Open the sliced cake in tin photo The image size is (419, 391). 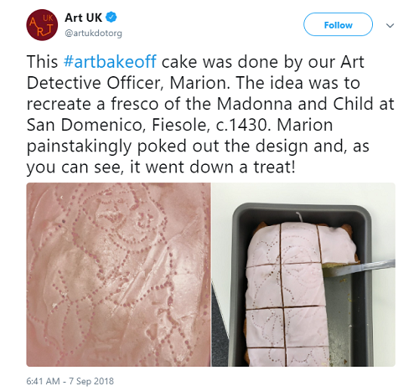[303, 275]
